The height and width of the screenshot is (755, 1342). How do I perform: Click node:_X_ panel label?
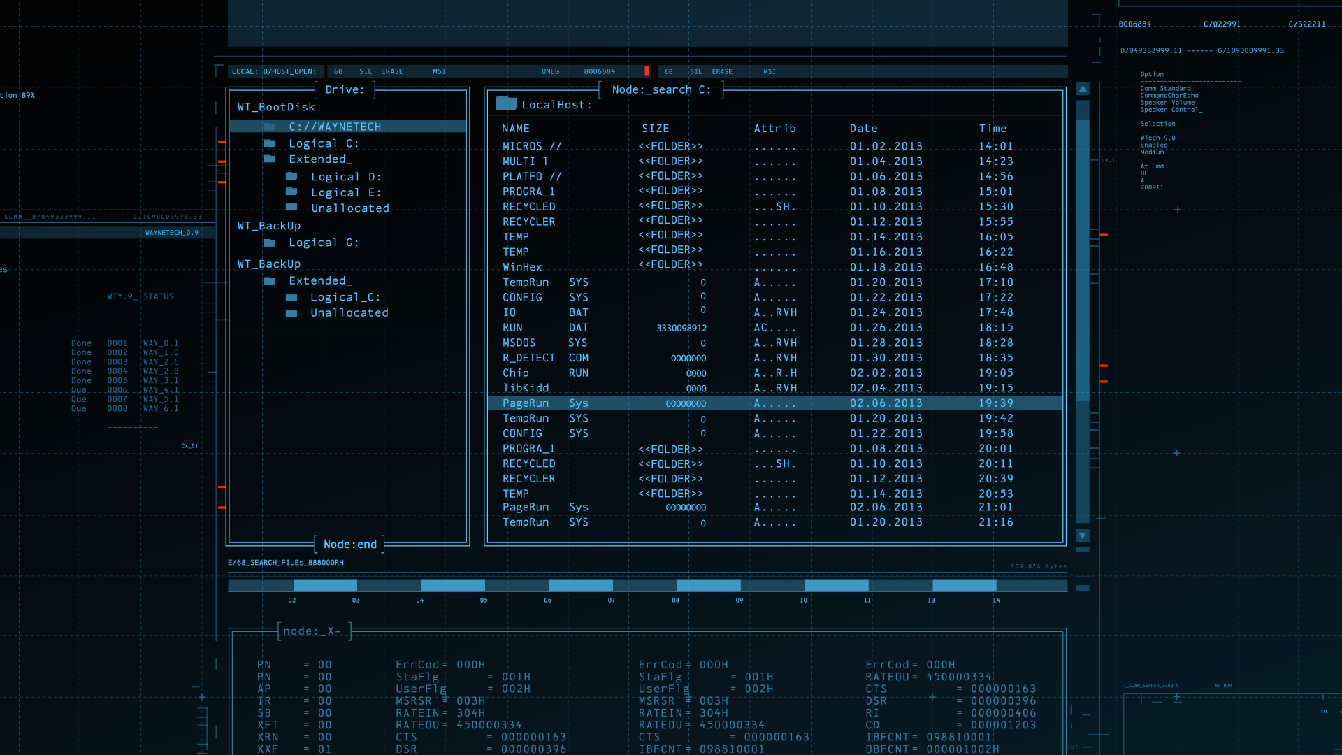312,631
